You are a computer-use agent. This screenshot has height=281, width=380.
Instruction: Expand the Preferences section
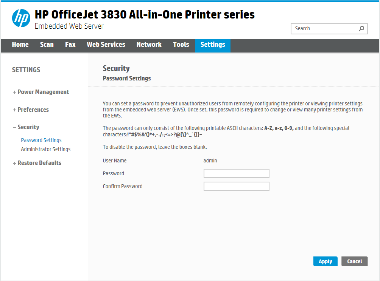(31, 110)
